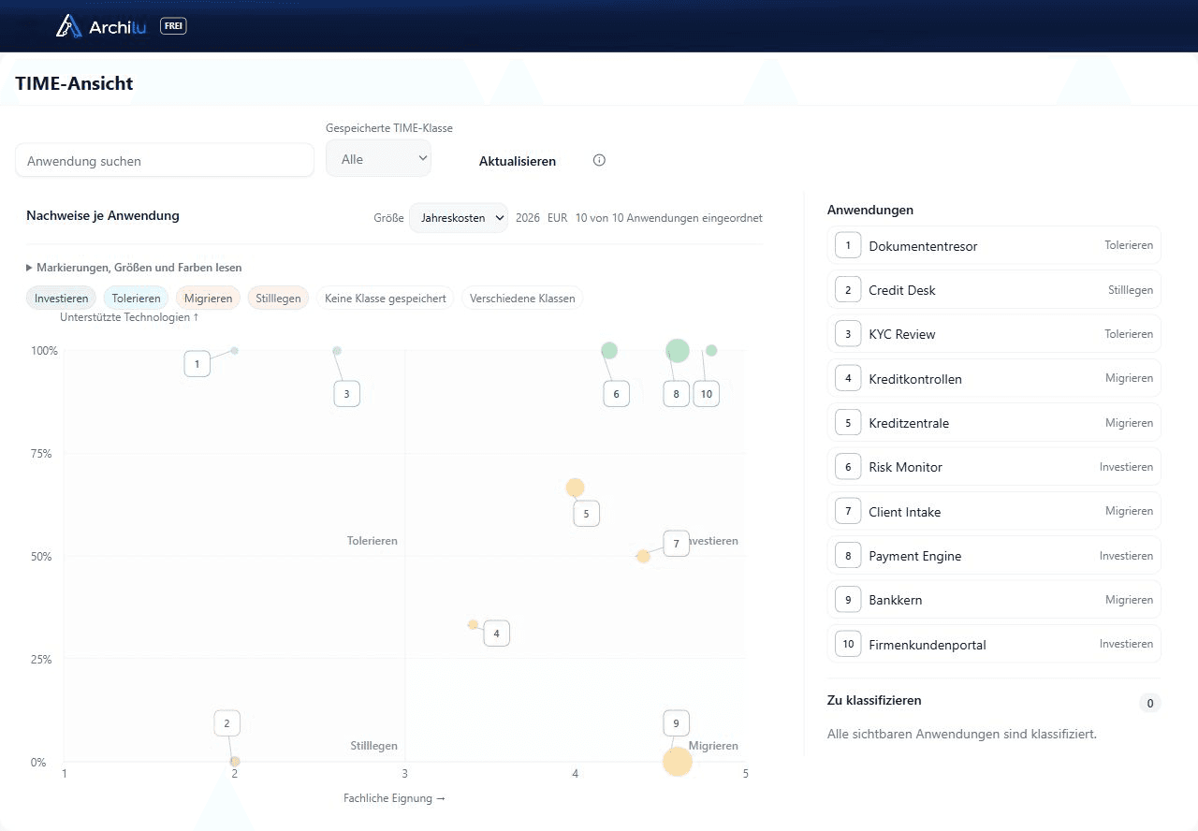Select chart marker number 1
Screen dimensions: 1198x831
click(197, 364)
